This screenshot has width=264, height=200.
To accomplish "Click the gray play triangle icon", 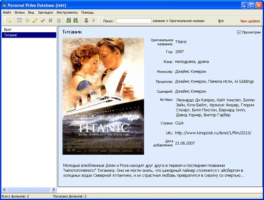I will pos(94,21).
